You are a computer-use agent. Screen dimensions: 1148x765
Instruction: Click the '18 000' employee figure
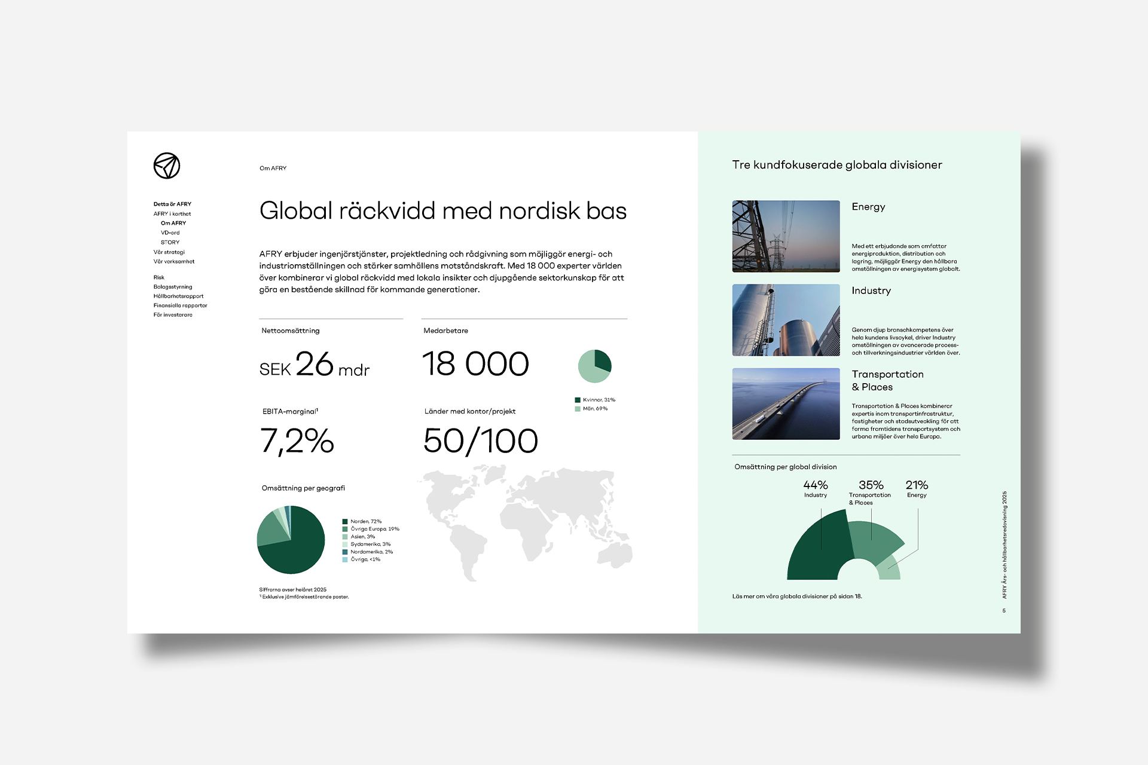(476, 364)
